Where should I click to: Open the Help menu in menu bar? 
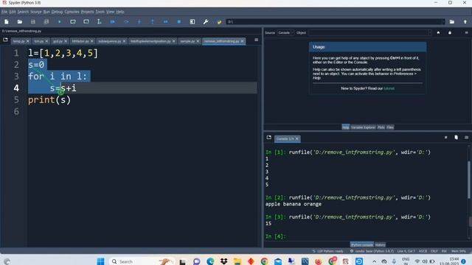pos(120,12)
